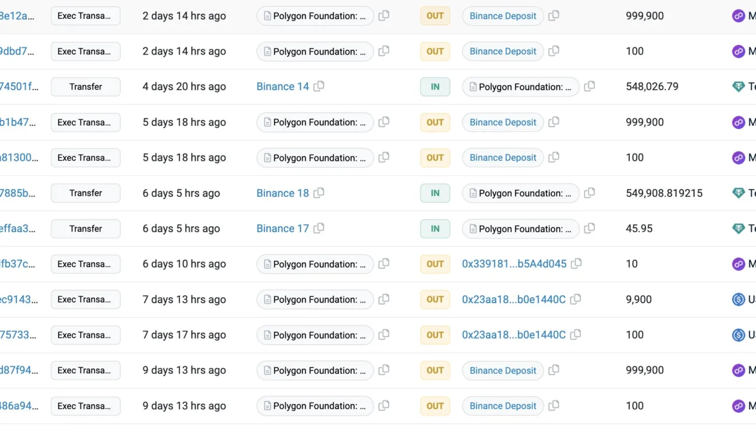Copy the Binance 17 address

318,228
